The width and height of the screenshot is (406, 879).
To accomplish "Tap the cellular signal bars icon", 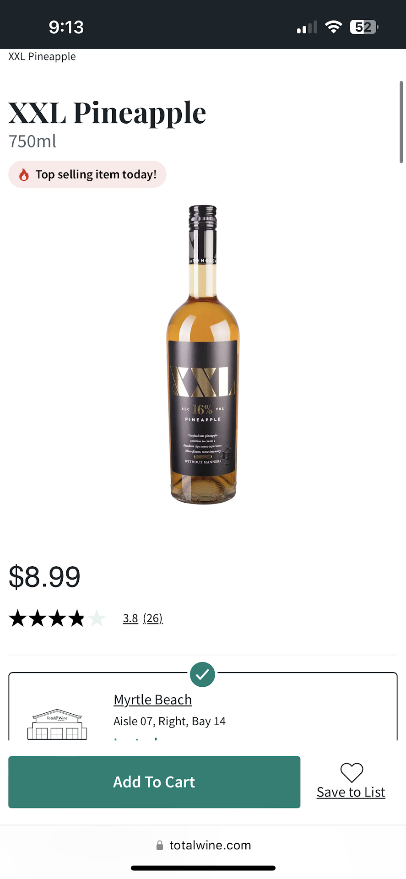I will coord(307,27).
